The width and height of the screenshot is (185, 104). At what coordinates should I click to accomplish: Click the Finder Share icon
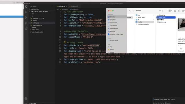175,11
